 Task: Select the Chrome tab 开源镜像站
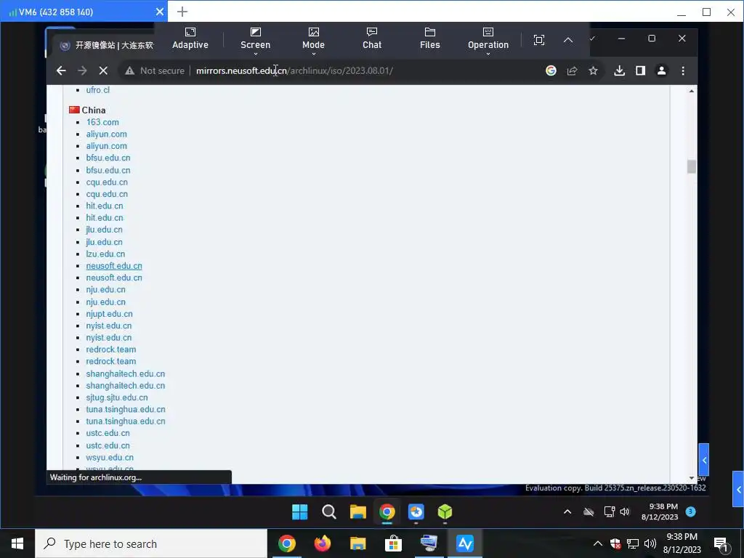(107, 45)
